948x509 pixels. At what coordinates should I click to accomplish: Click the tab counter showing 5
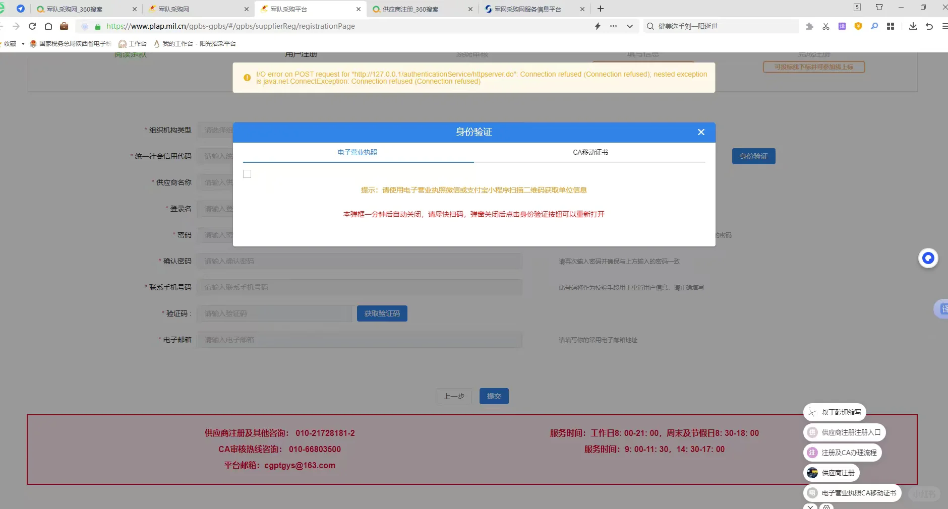tap(857, 7)
